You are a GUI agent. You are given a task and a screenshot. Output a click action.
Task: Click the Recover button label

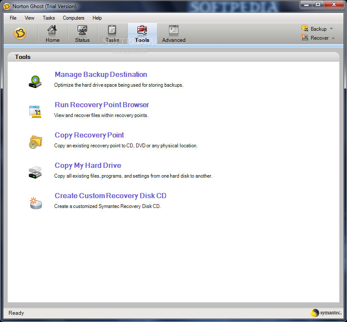[320, 38]
